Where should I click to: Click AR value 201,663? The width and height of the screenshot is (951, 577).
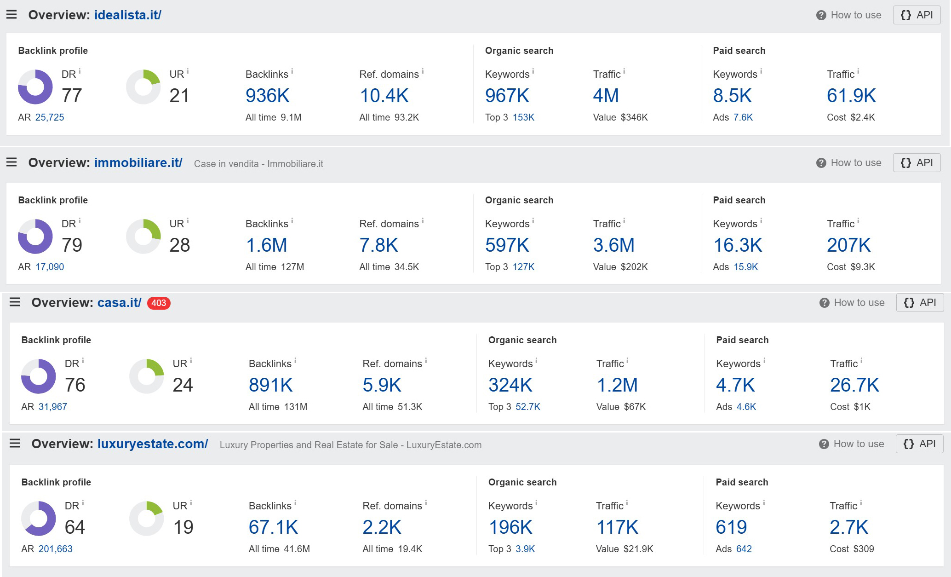tap(56, 549)
